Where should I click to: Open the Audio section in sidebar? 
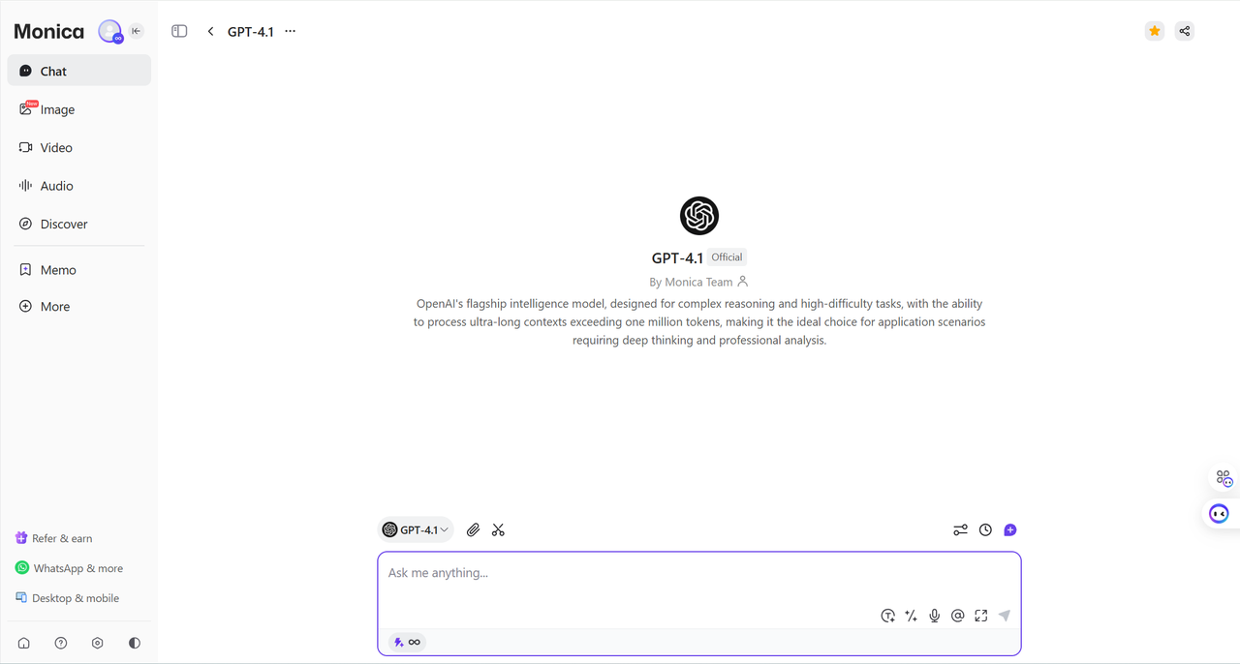coord(79,186)
